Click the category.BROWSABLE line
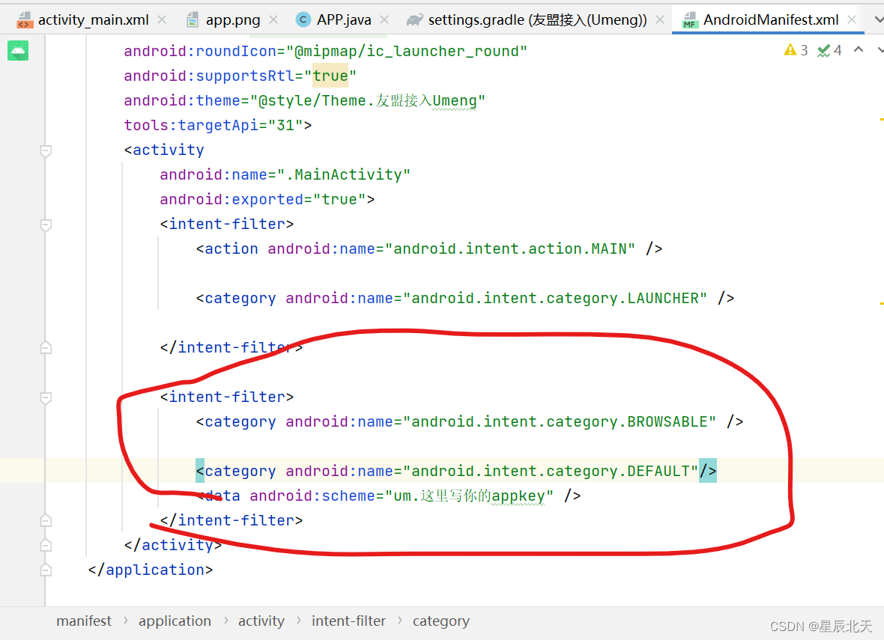884x640 pixels. (x=470, y=422)
